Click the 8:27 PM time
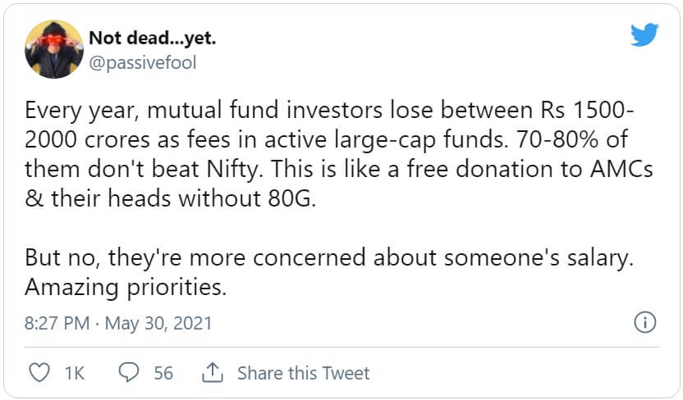The height and width of the screenshot is (400, 683). click(57, 323)
